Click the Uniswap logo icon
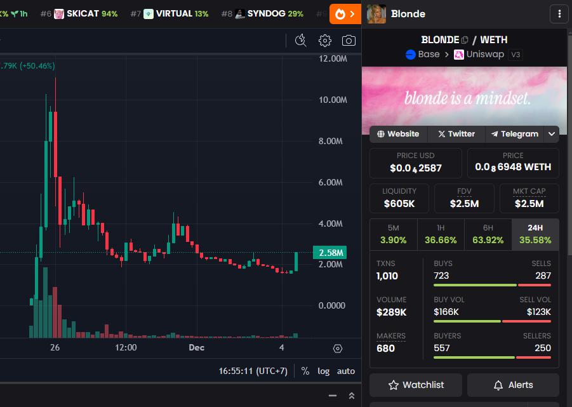The image size is (572, 407). [458, 55]
